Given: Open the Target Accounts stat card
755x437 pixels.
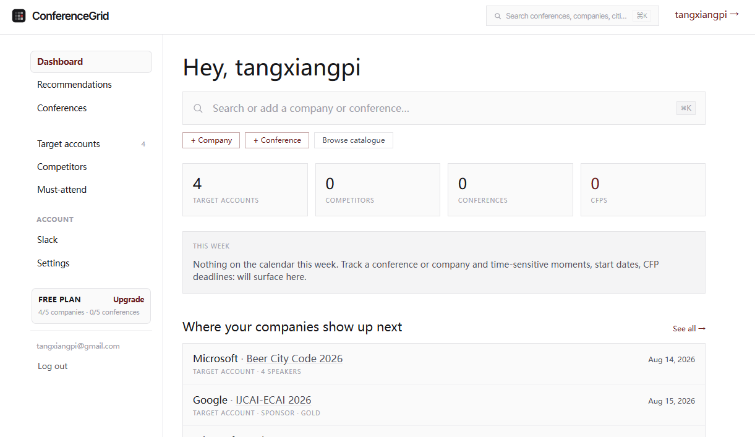Looking at the screenshot, I should pyautogui.click(x=245, y=190).
